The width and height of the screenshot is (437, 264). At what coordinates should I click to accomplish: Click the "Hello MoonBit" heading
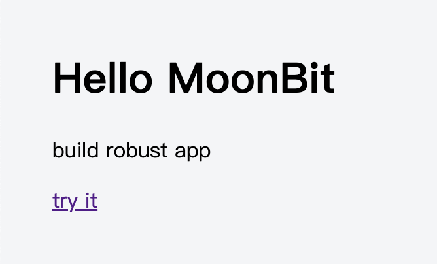pyautogui.click(x=194, y=79)
